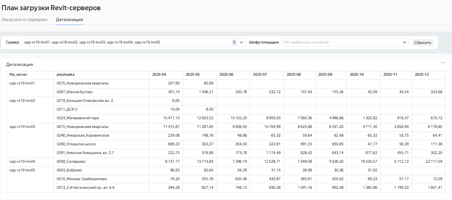Click the 2025-08 column header
Viewport: 452px width, 200px height.
coord(293,75)
